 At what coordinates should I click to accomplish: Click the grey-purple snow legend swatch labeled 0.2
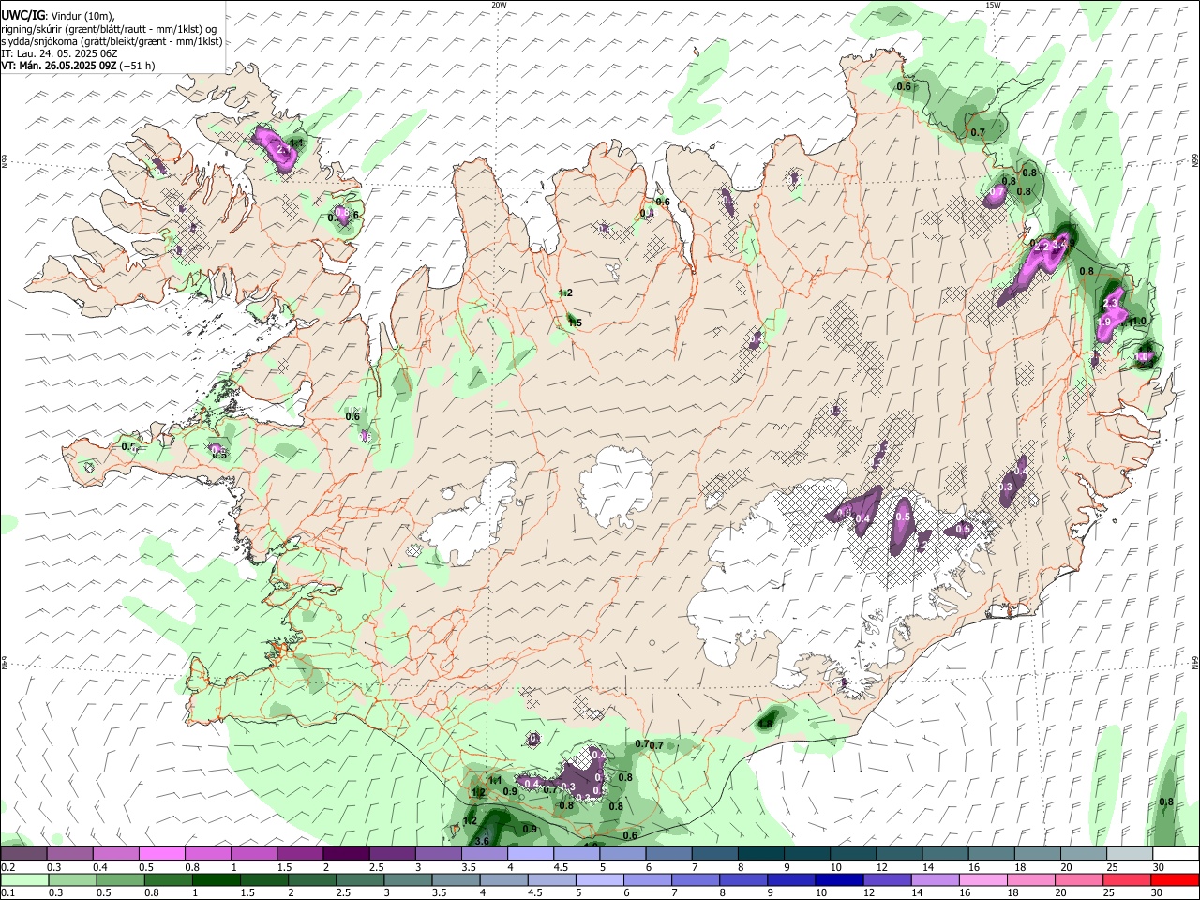click(x=23, y=854)
